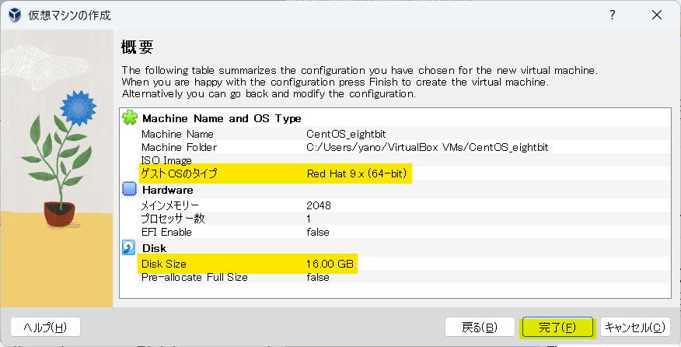Select the Pre-allocate Full Size row label

(x=194, y=278)
